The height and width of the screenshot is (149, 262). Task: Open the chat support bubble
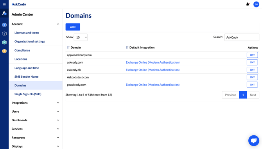[x=254, y=140]
